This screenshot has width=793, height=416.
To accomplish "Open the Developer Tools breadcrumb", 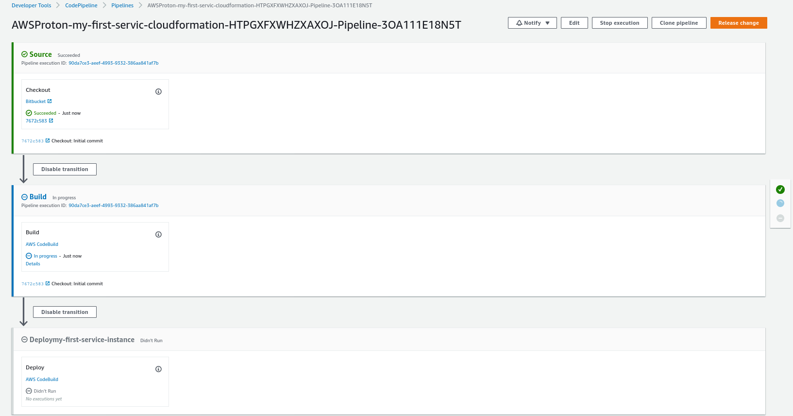I will [x=31, y=5].
